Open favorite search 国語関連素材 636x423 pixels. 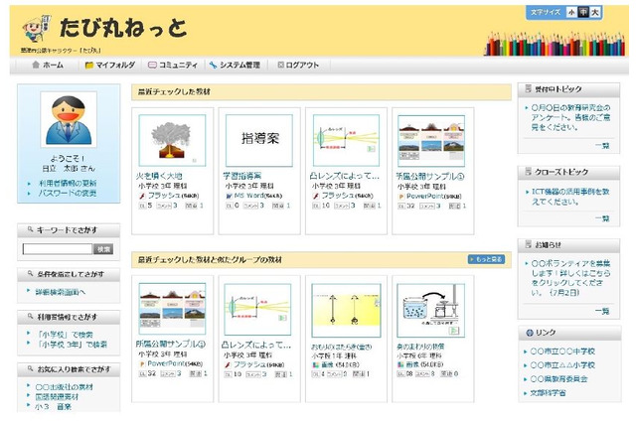tap(57, 396)
